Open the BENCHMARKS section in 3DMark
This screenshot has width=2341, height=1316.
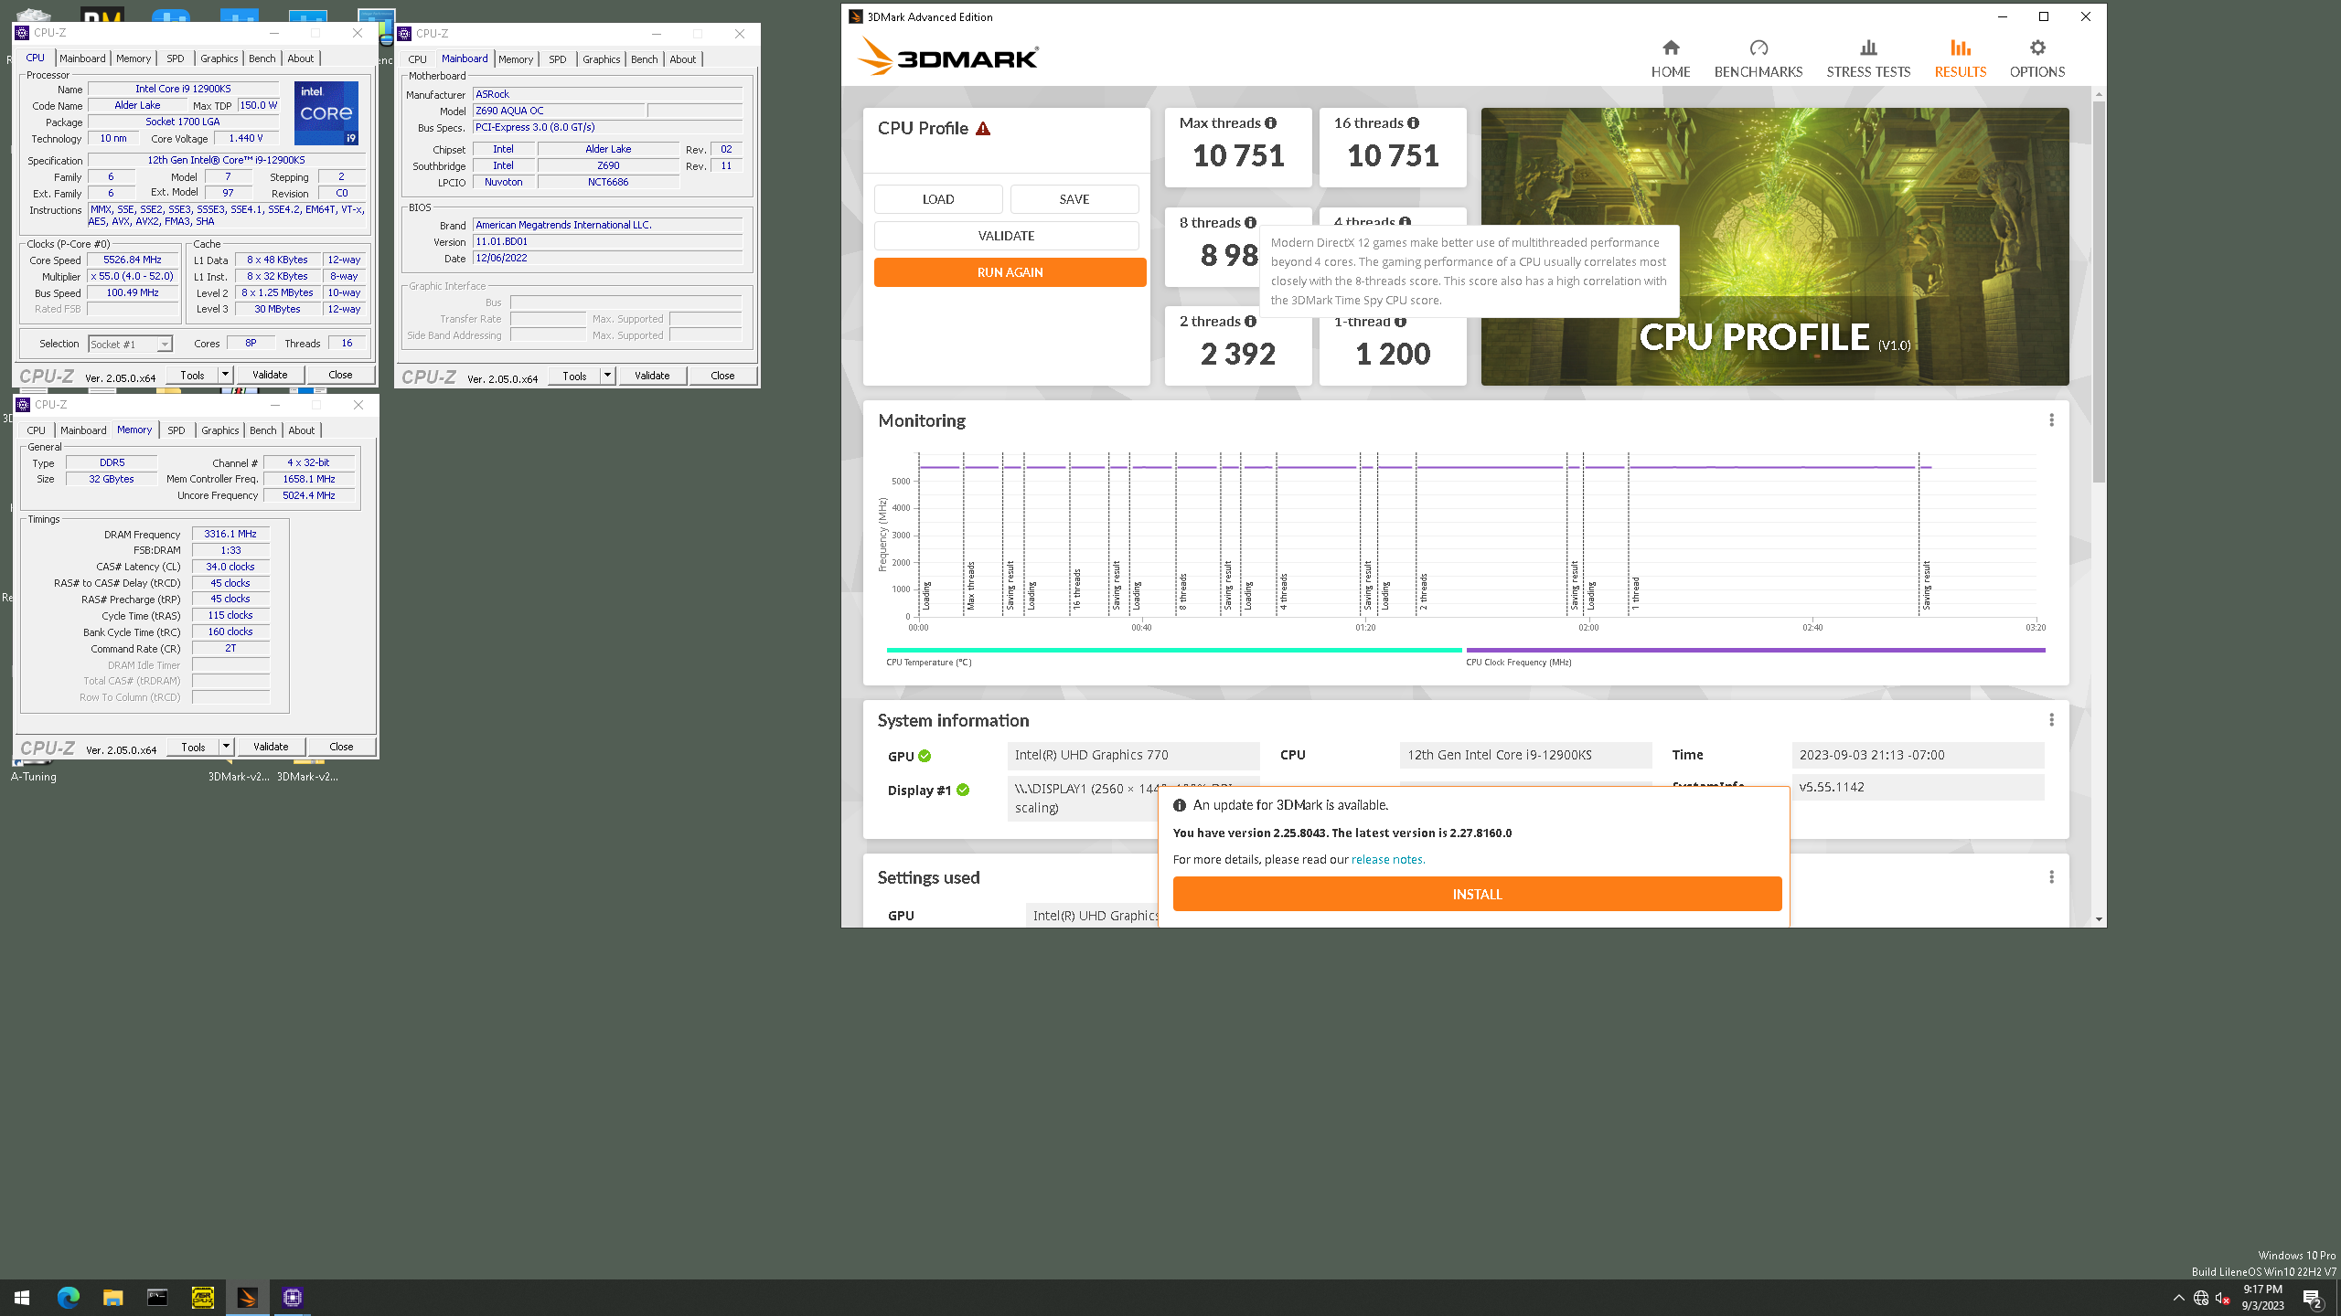(1758, 58)
